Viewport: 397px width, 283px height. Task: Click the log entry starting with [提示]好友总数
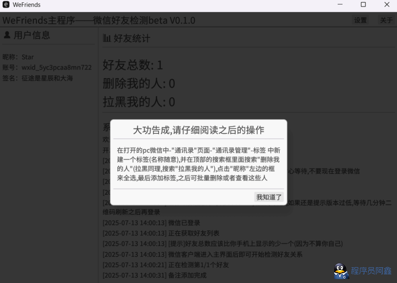tap(223, 244)
